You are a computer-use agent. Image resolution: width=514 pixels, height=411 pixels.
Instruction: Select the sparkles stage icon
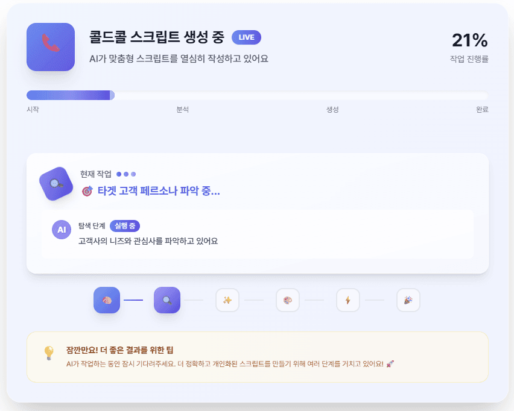(227, 300)
